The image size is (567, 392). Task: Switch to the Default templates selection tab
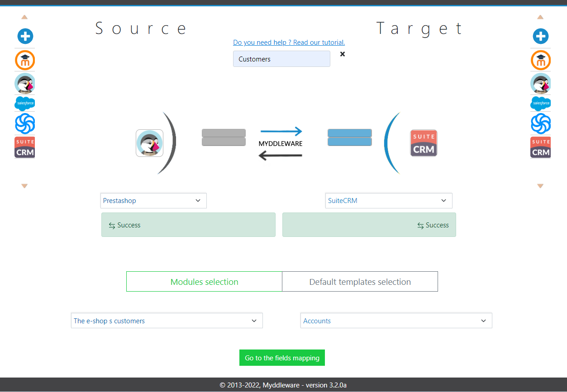pyautogui.click(x=360, y=281)
